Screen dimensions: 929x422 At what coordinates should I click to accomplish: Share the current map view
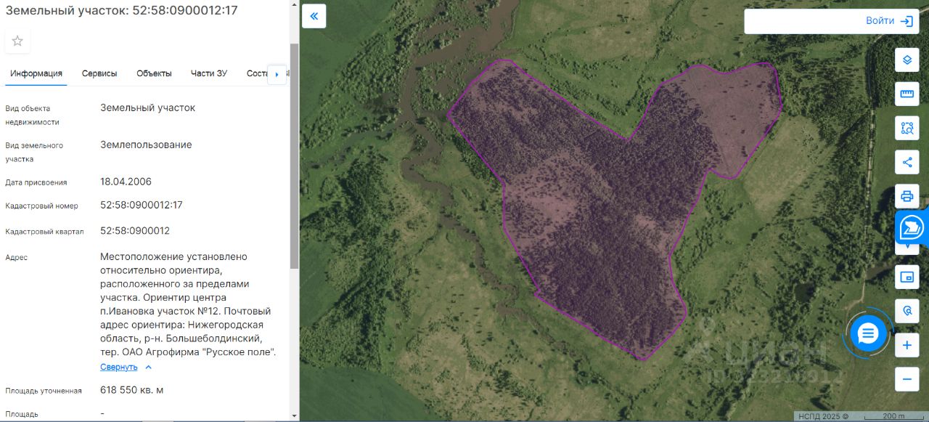point(907,162)
